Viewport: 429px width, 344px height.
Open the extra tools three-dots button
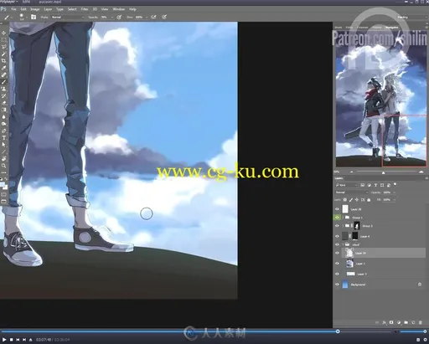coord(4,172)
